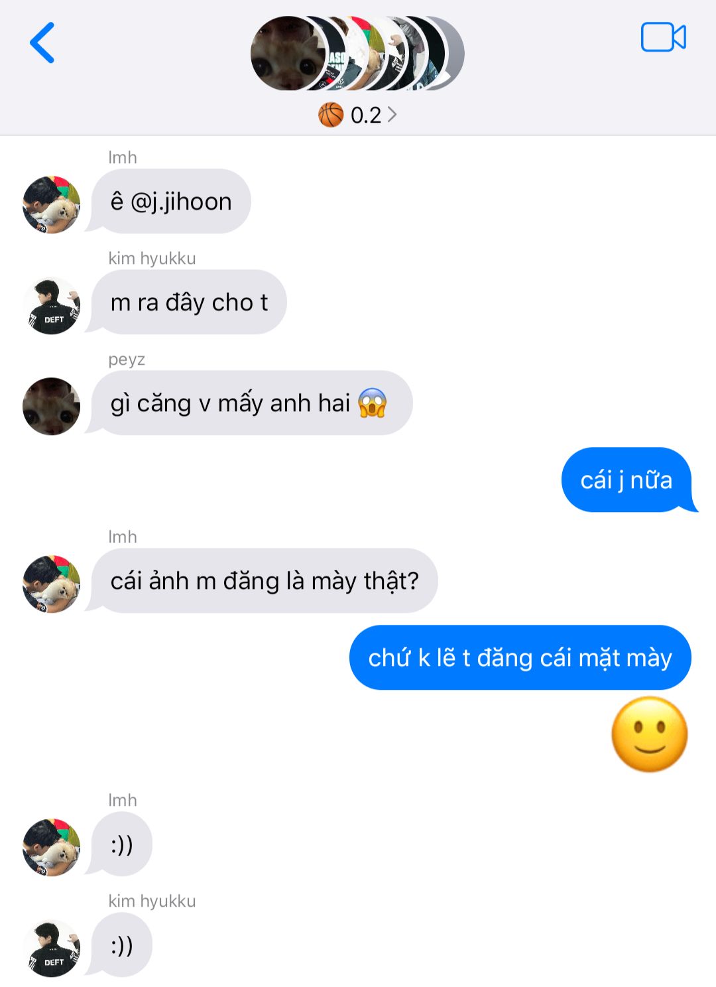
Task: Open the group avatars at the top
Action: point(357,53)
